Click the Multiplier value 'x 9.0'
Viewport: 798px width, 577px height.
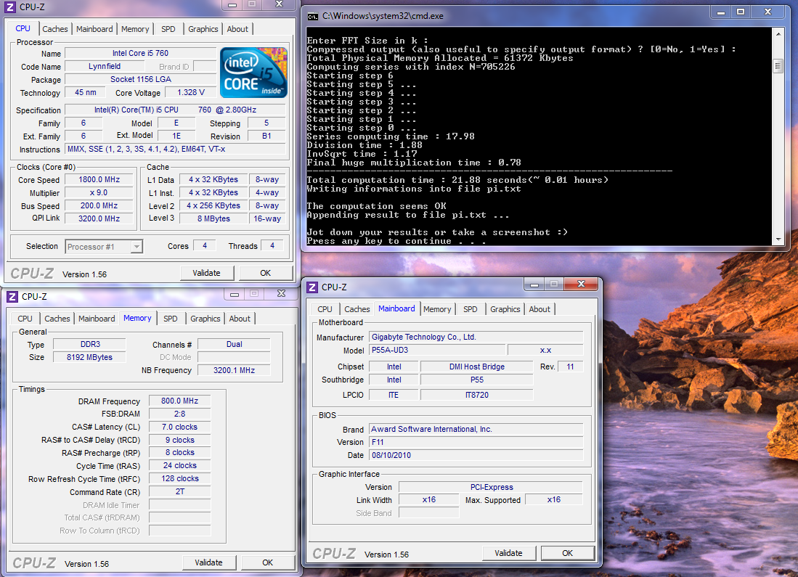pyautogui.click(x=99, y=193)
